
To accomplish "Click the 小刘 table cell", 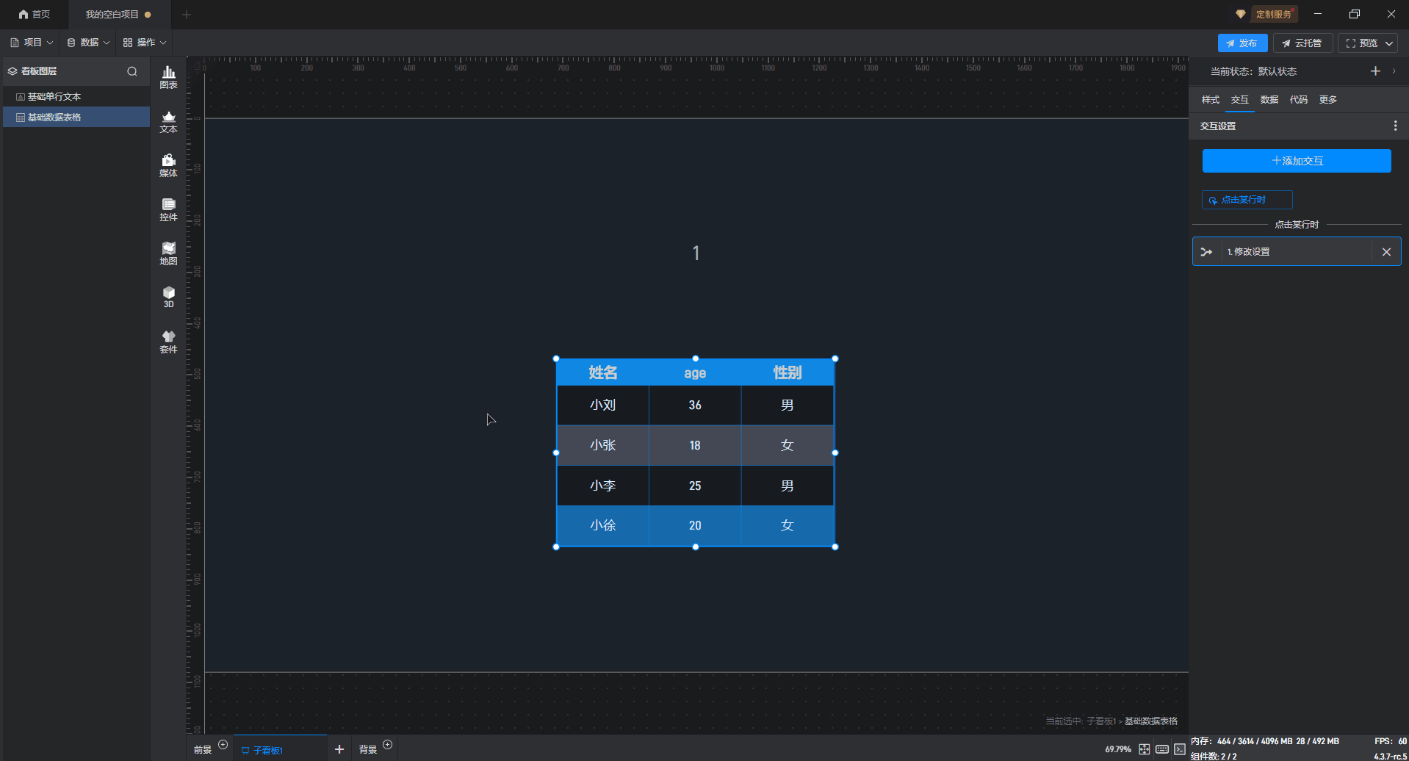I will [x=603, y=405].
